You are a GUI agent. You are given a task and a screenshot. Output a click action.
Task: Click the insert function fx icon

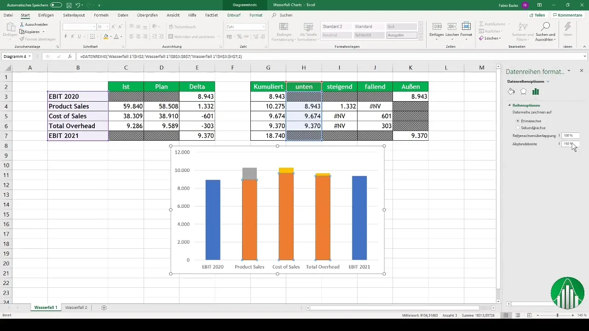(70, 57)
